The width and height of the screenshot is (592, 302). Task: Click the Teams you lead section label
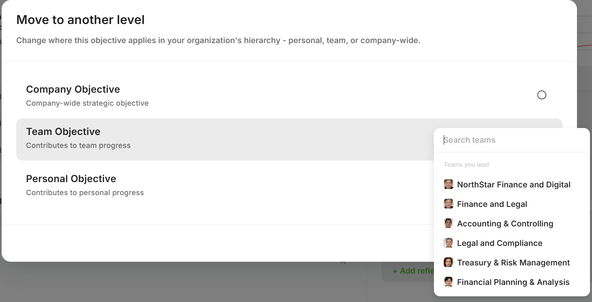466,165
